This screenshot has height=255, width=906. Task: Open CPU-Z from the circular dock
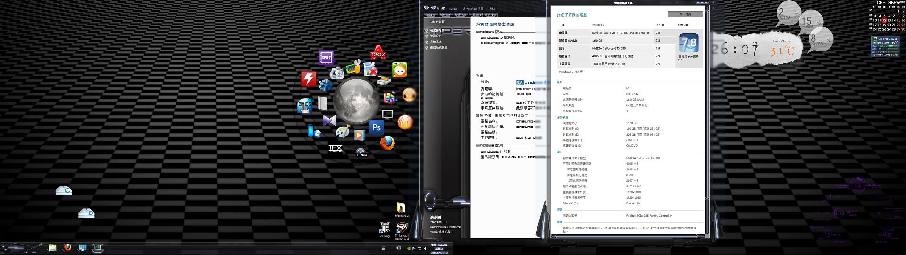pyautogui.click(x=326, y=58)
